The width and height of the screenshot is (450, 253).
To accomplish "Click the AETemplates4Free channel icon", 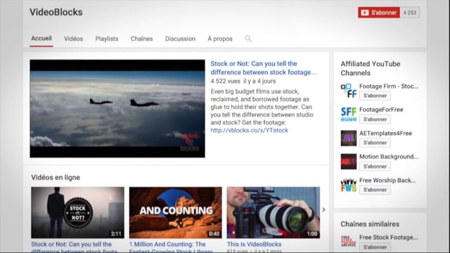I will click(349, 138).
